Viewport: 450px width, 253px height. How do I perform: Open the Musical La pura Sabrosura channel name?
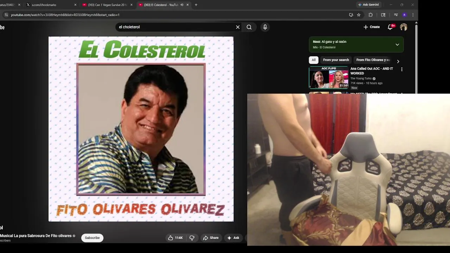36,236
